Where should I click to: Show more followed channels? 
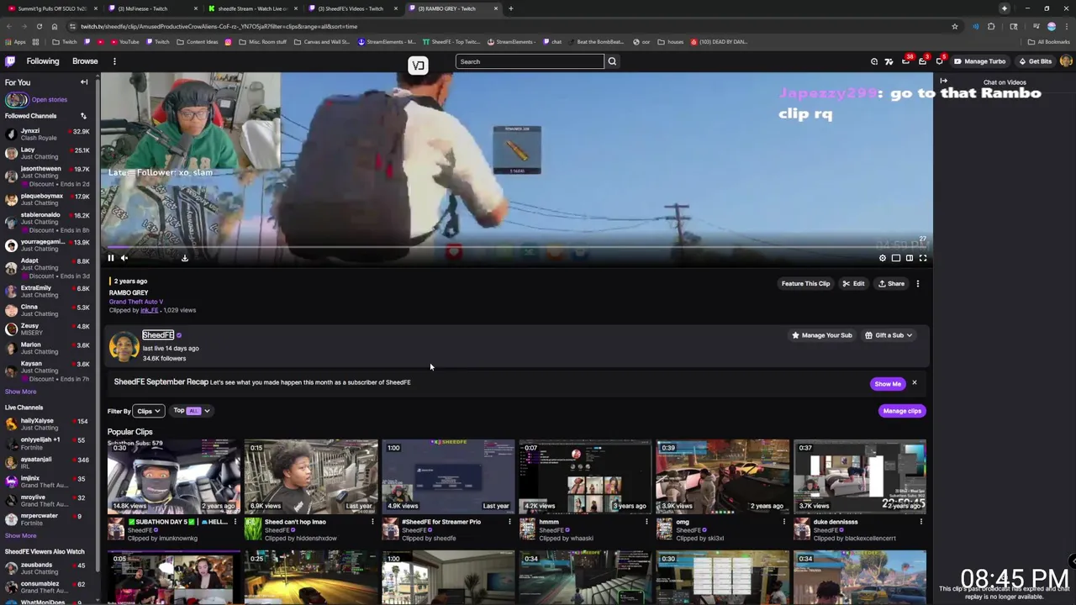[20, 392]
